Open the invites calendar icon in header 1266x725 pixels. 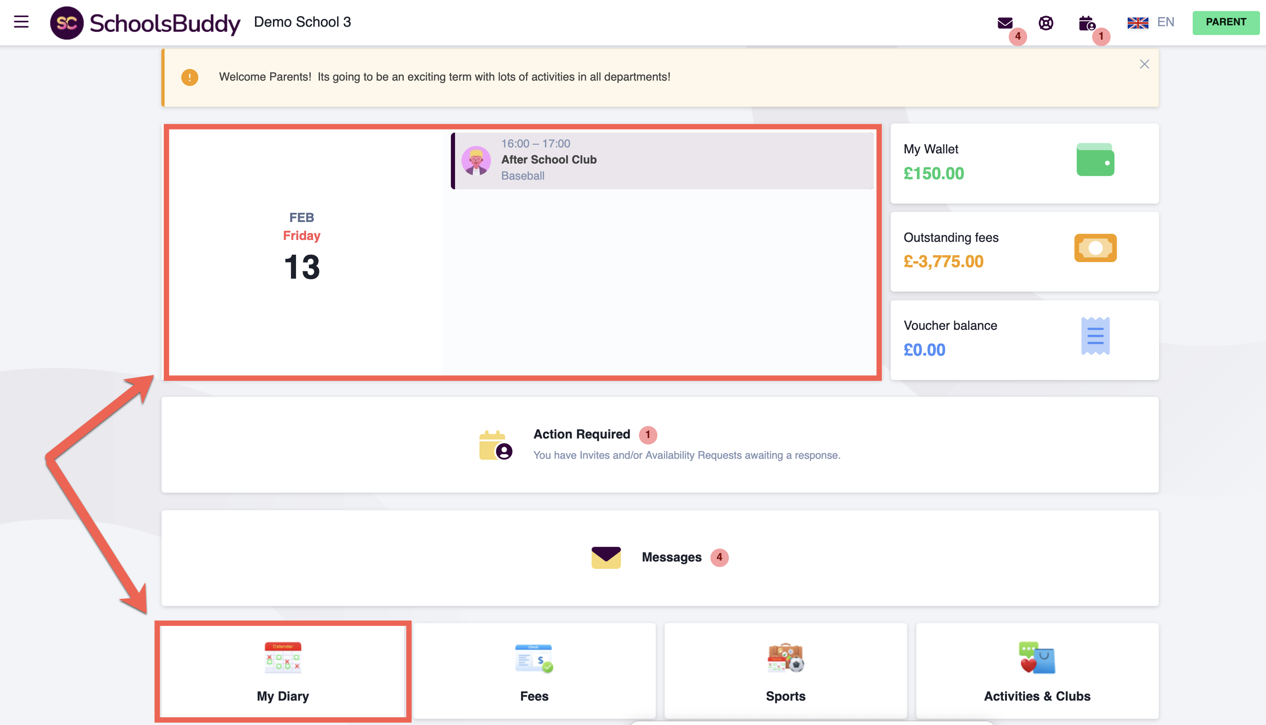click(1086, 23)
